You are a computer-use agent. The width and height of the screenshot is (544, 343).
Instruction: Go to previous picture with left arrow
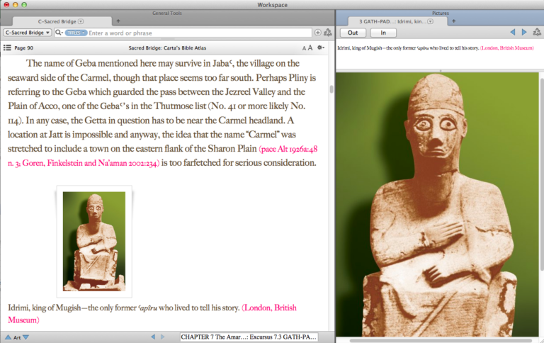coord(512,33)
